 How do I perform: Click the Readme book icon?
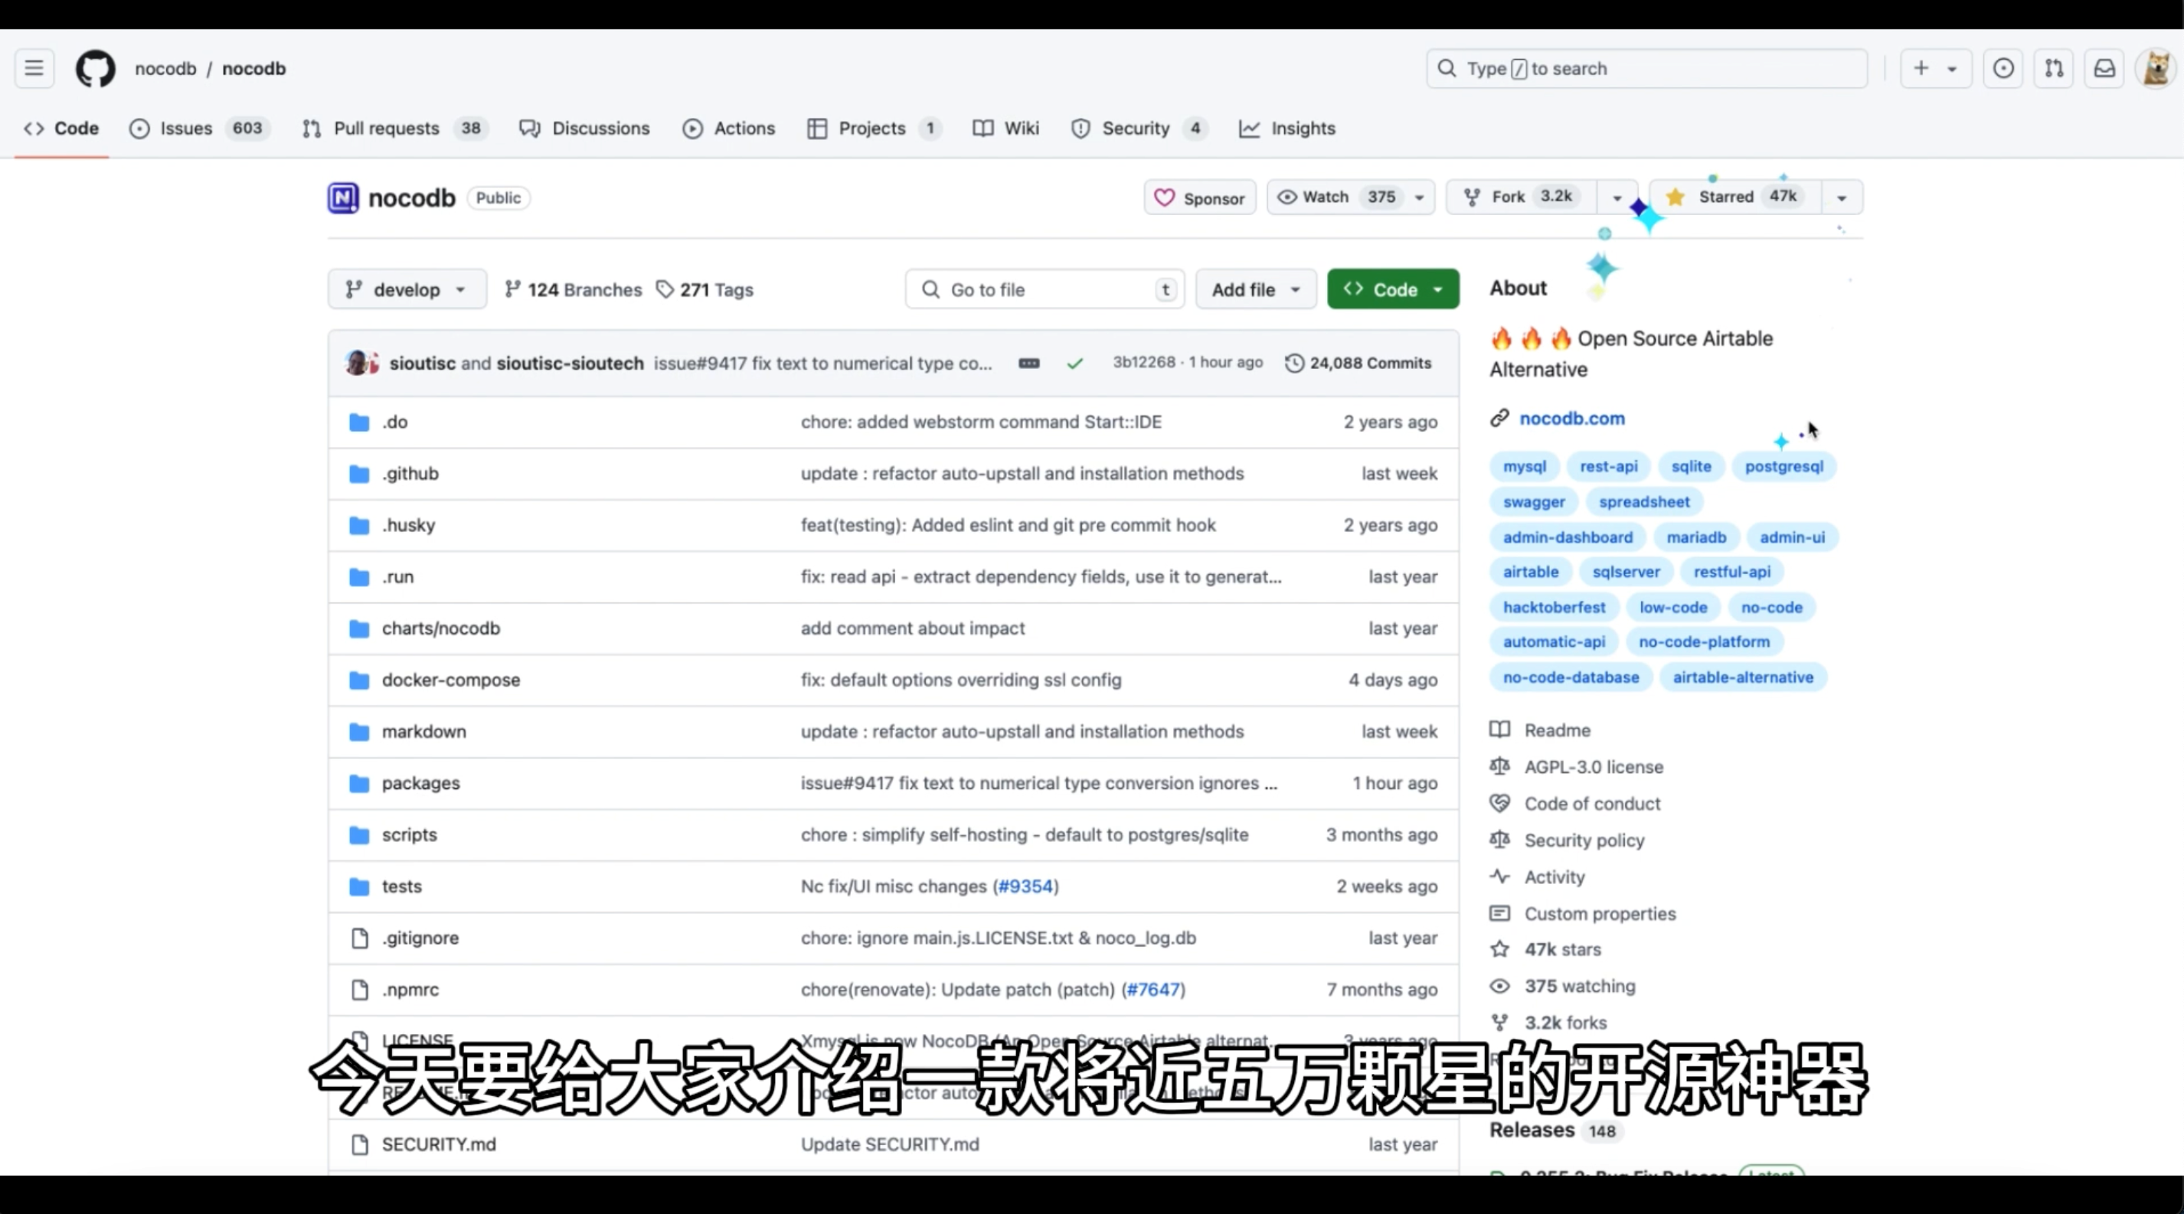(1500, 730)
